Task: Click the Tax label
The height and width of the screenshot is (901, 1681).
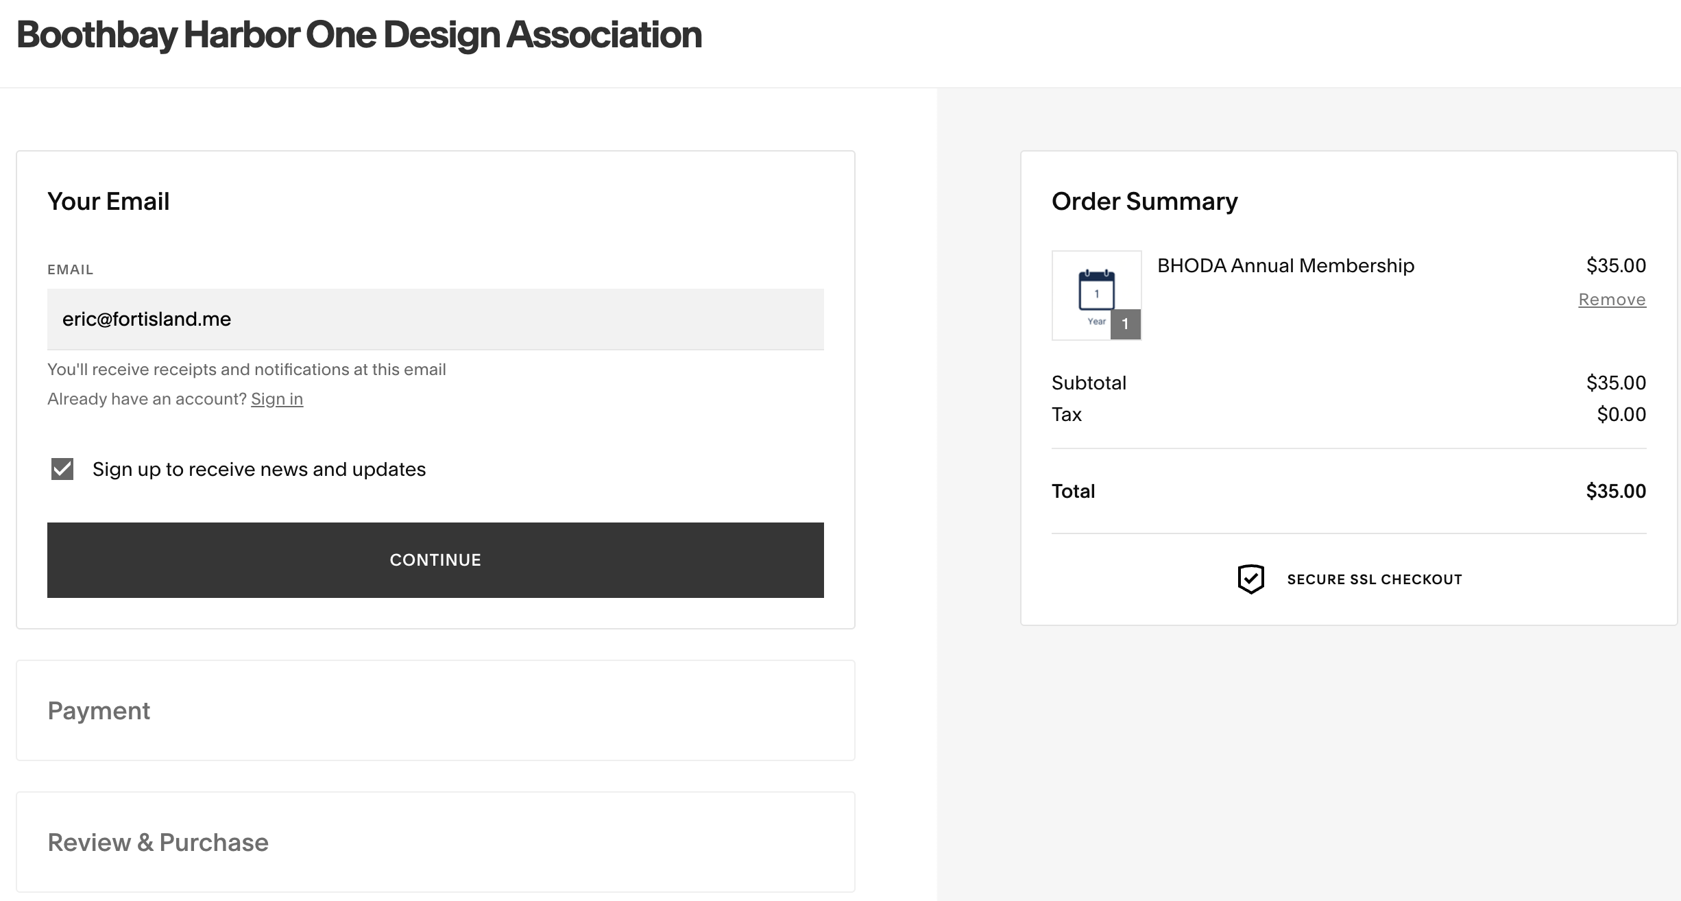Action: pos(1067,414)
